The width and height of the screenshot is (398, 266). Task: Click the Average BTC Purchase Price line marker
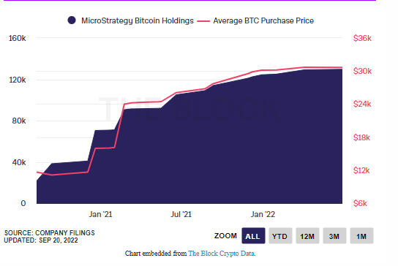point(203,21)
